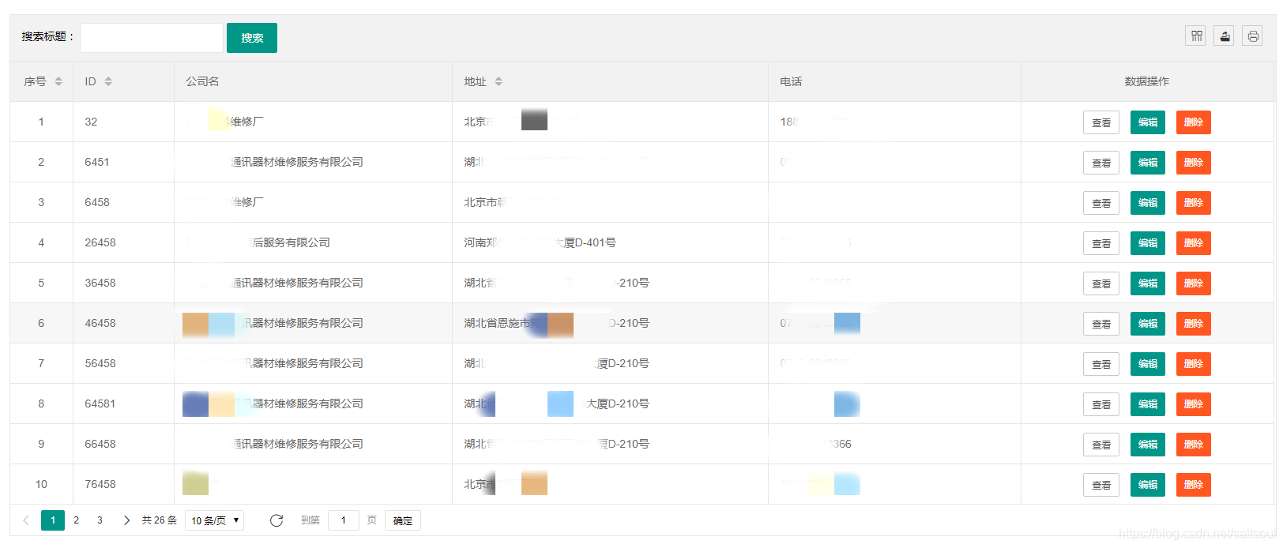
Task: Edit the row with ID 36458
Action: tap(1148, 283)
